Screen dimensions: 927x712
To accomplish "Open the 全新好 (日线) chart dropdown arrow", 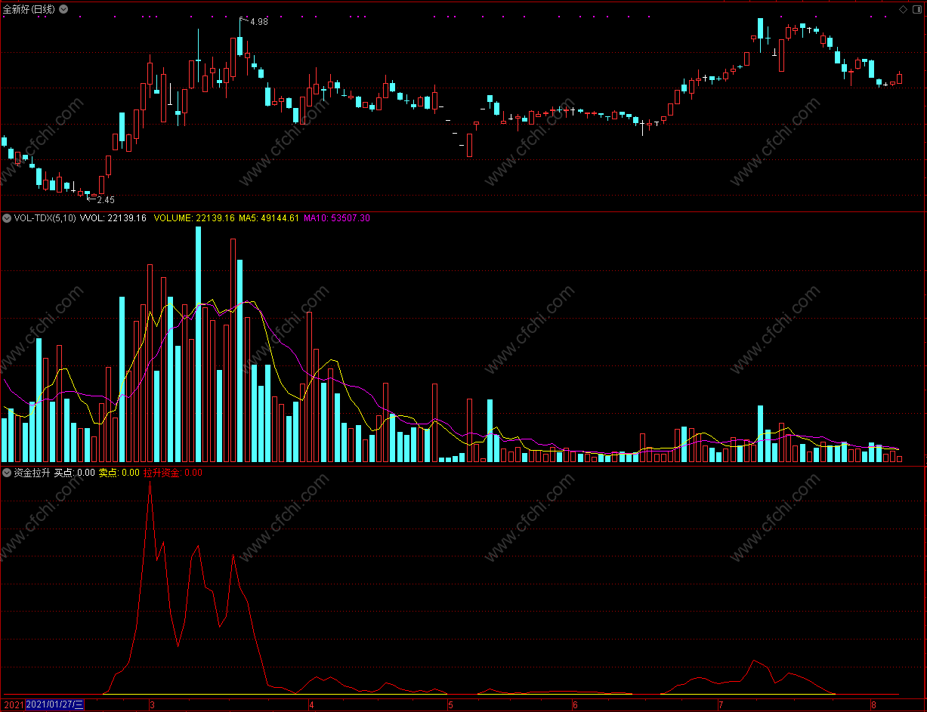I will pos(63,9).
